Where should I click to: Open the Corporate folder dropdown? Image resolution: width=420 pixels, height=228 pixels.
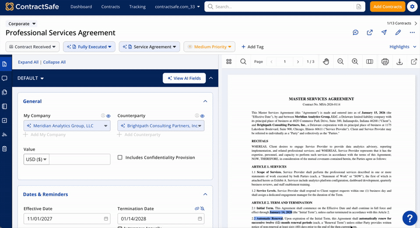click(22, 24)
